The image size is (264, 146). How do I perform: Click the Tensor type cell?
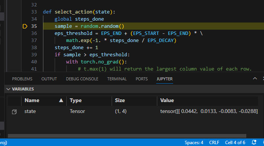(x=77, y=111)
